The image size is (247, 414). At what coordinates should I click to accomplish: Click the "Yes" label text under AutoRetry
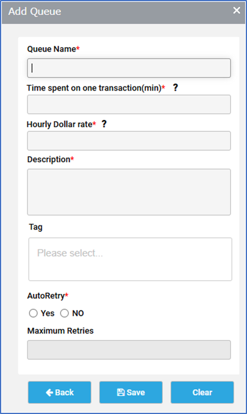pyautogui.click(x=47, y=313)
